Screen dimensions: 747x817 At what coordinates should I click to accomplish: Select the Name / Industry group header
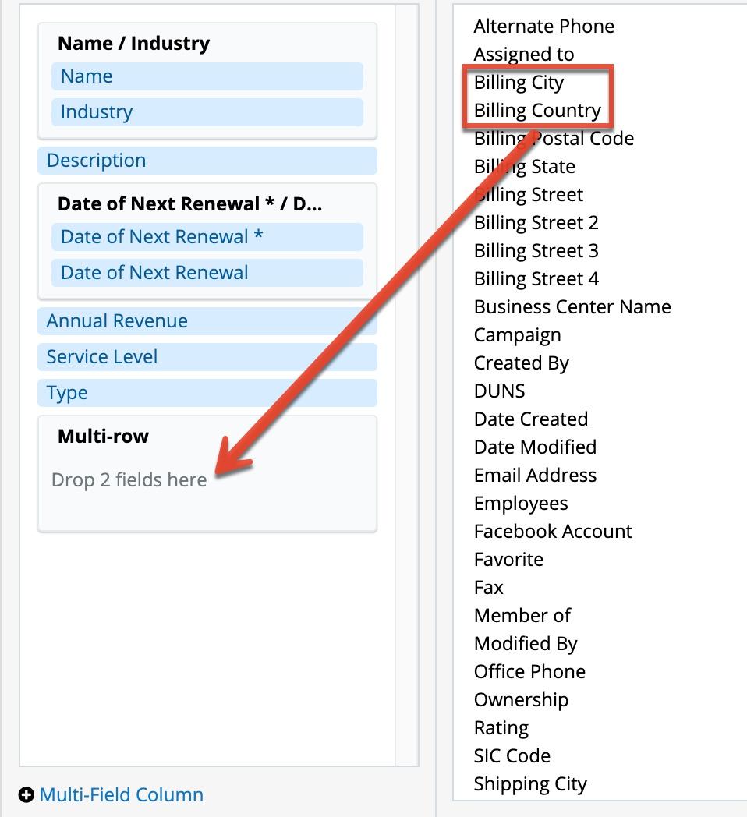tap(133, 44)
